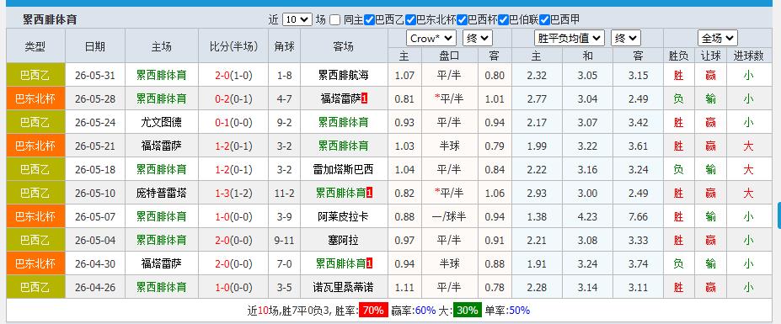The width and height of the screenshot is (781, 324).
Task: Click the 巴东北杯 league tag on 26-05-07
Action: coord(35,216)
